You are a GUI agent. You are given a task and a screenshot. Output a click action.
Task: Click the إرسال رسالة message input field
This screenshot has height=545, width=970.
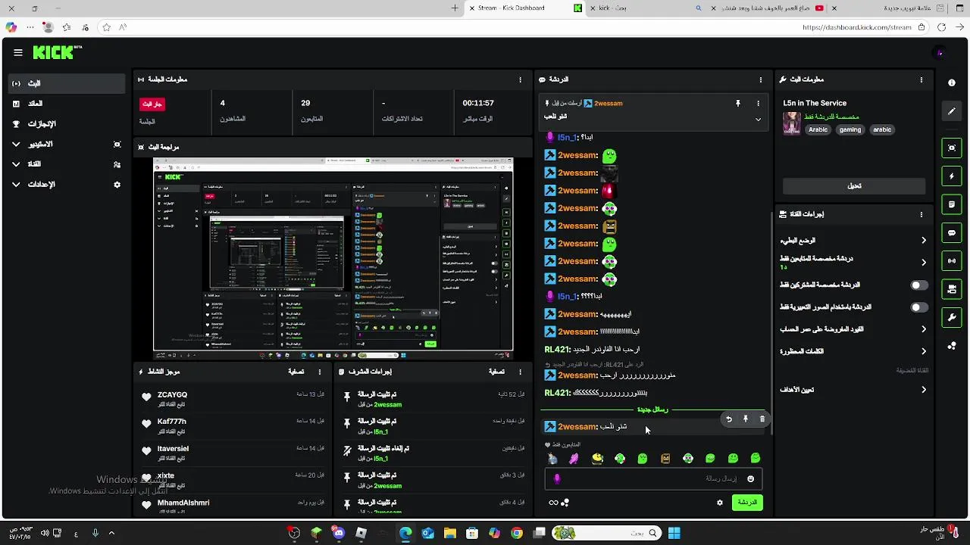(x=653, y=479)
